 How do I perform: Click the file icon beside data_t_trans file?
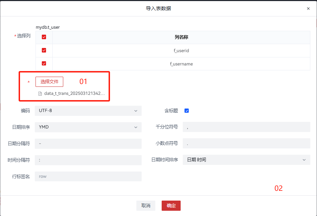pos(40,94)
